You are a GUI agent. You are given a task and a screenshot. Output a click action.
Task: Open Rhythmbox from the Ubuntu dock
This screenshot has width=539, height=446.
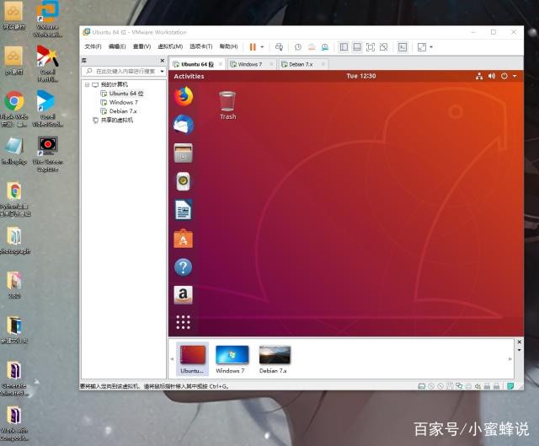pyautogui.click(x=184, y=181)
